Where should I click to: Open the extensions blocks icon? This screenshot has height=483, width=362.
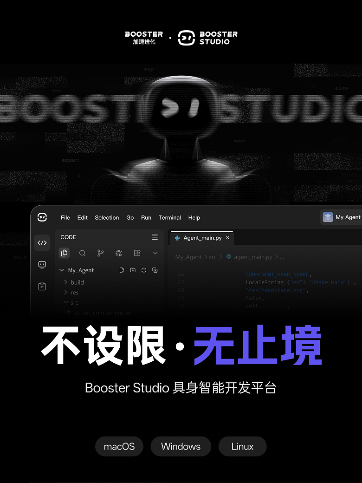coord(137,253)
